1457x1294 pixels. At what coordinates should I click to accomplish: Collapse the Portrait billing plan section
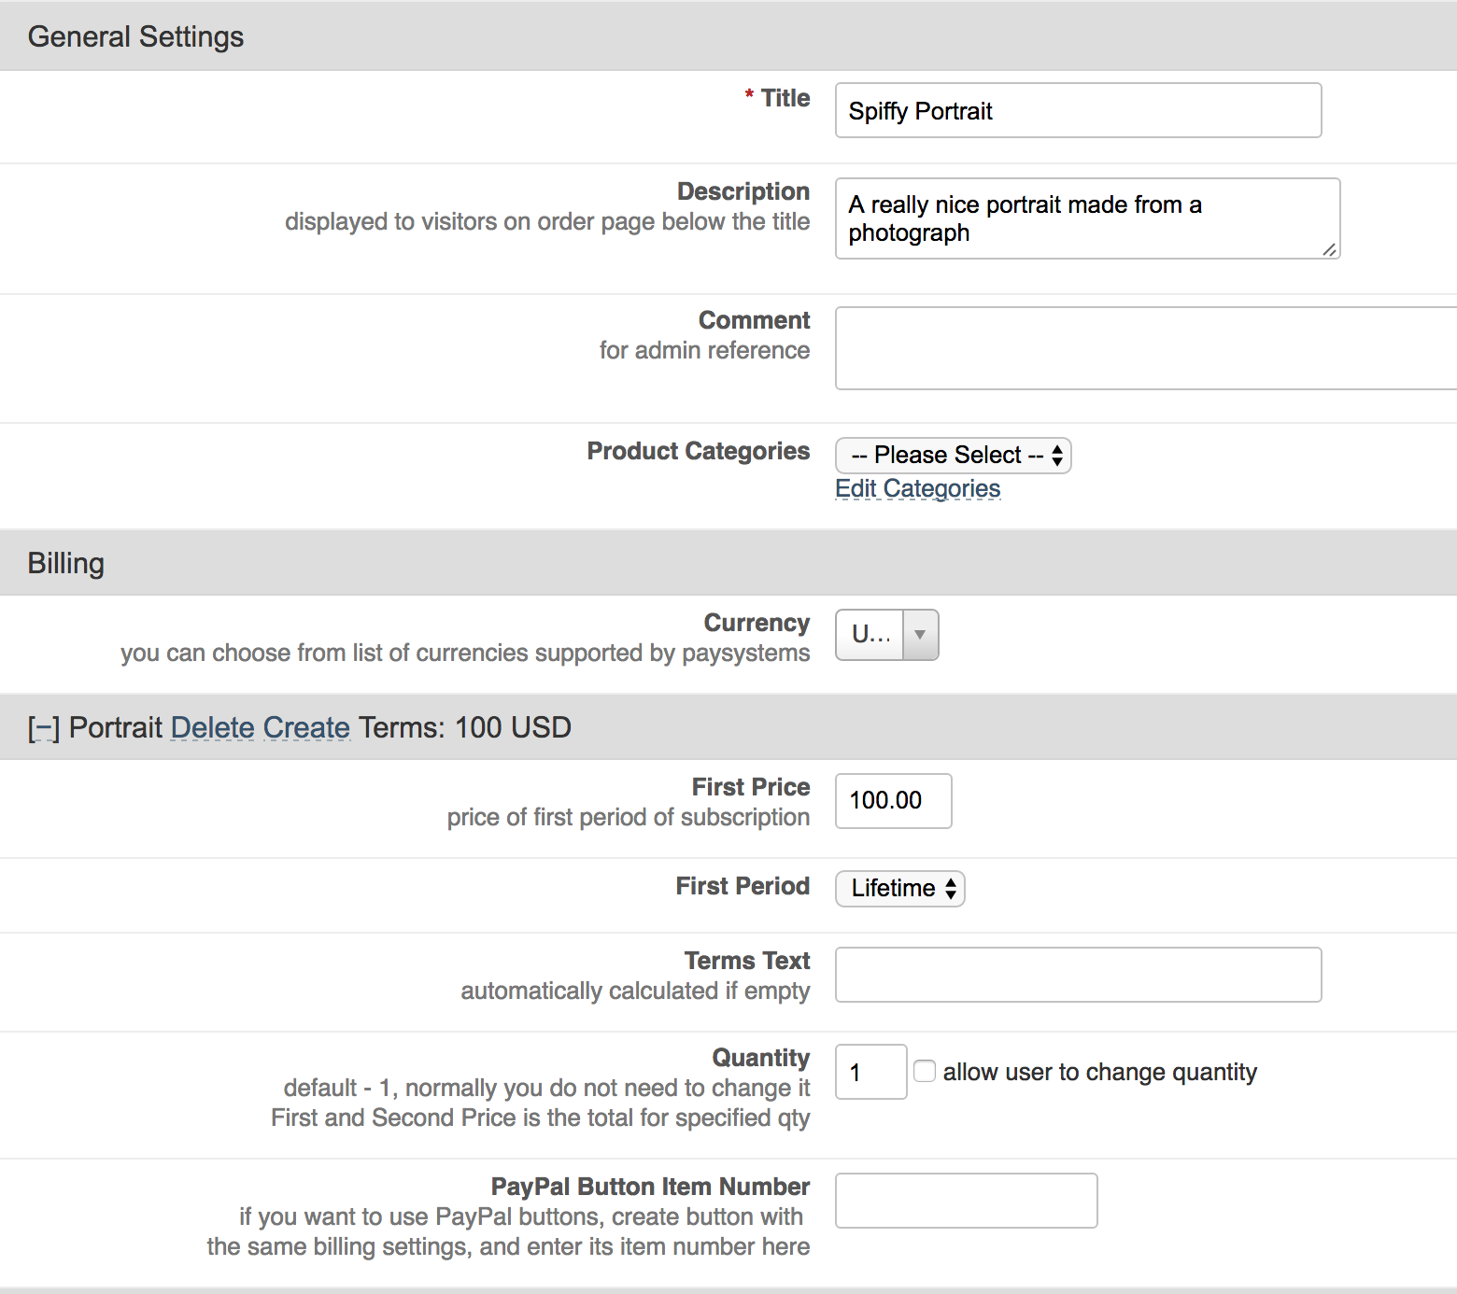(x=43, y=728)
